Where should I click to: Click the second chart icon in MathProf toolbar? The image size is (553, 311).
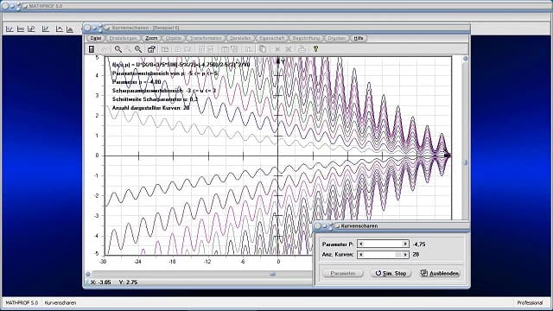[x=21, y=29]
